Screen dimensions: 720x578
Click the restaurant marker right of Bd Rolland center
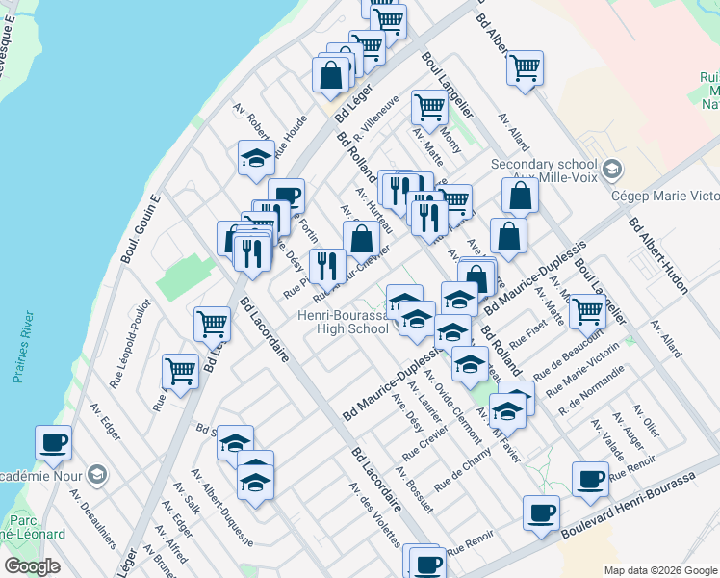[x=429, y=219]
